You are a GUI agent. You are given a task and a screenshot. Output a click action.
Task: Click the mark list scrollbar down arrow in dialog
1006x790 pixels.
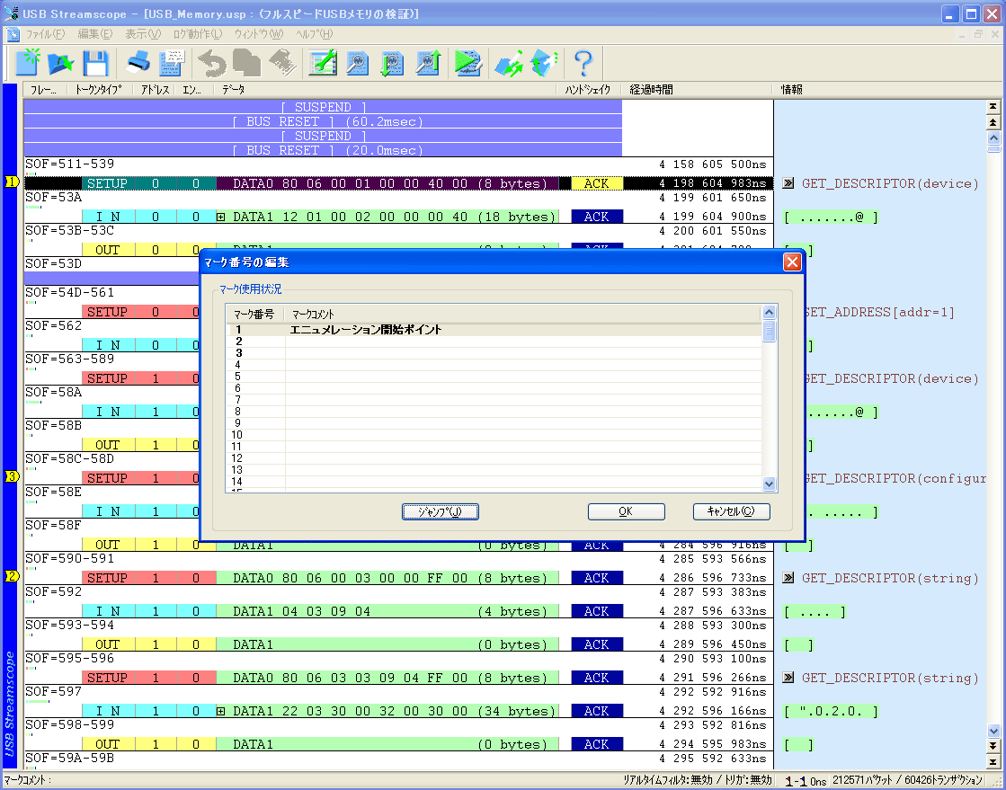coord(769,484)
